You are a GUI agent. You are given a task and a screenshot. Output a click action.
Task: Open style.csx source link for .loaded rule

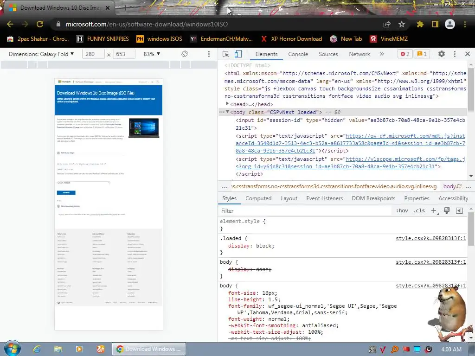pos(431,239)
